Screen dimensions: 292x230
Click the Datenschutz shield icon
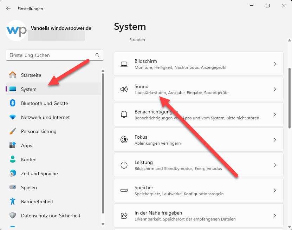pos(13,215)
